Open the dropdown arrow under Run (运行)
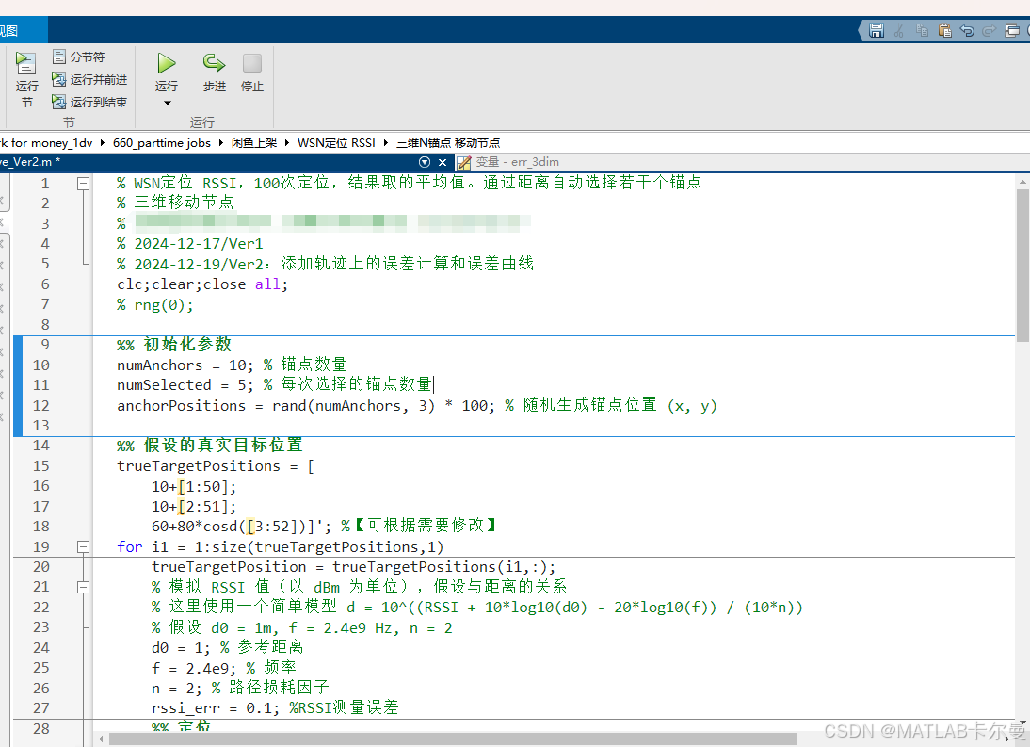This screenshot has height=747, width=1030. [x=167, y=103]
